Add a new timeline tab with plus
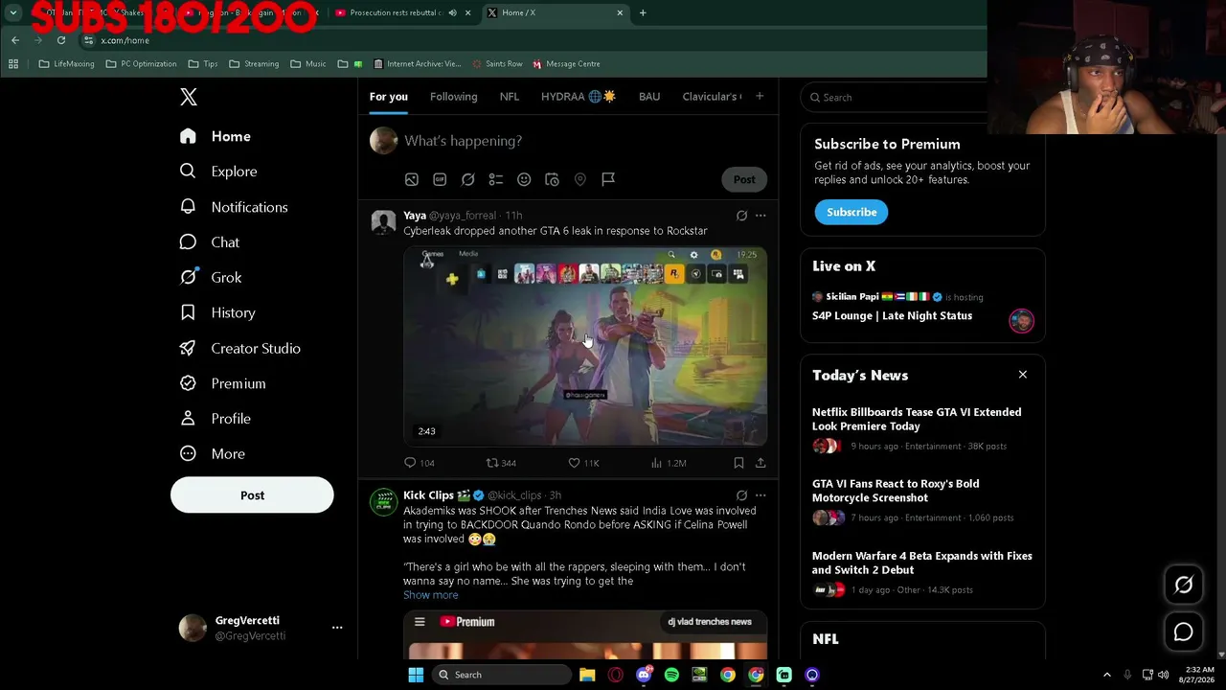 pyautogui.click(x=760, y=96)
